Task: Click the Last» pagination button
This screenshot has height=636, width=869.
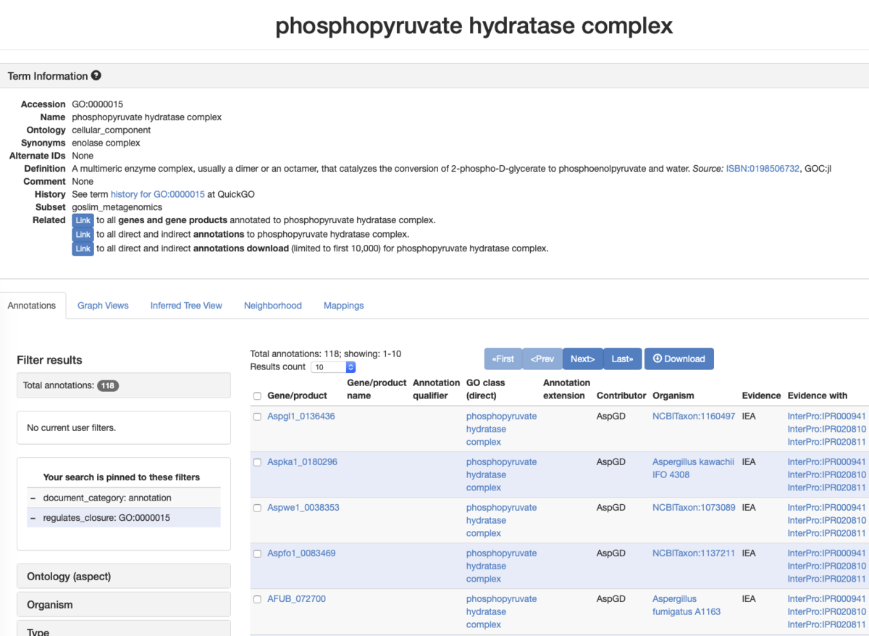Action: click(623, 359)
